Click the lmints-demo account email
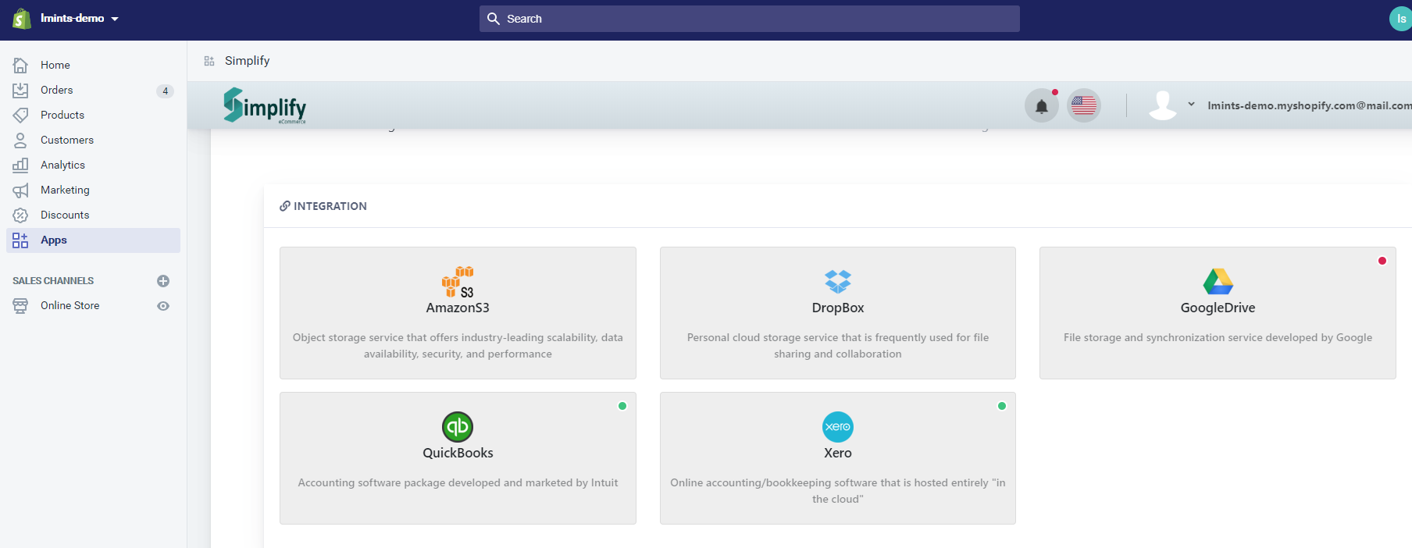 (1309, 105)
